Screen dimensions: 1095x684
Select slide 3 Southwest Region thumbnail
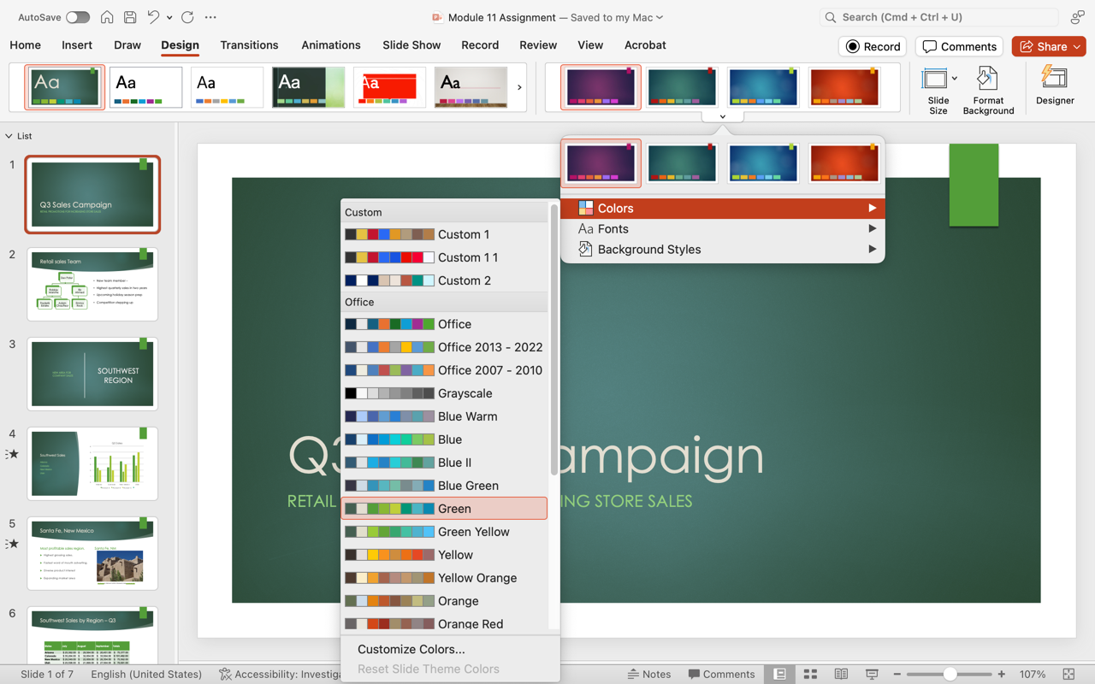pyautogui.click(x=92, y=374)
